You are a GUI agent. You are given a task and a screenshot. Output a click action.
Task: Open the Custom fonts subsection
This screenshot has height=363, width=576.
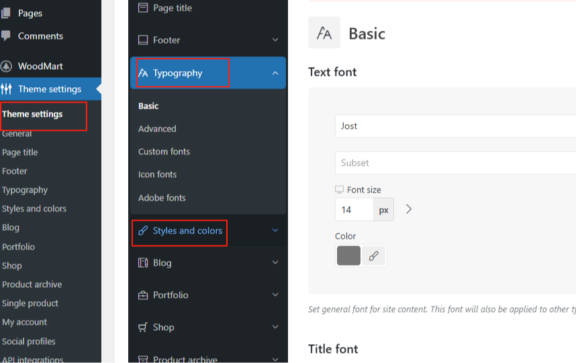click(164, 152)
